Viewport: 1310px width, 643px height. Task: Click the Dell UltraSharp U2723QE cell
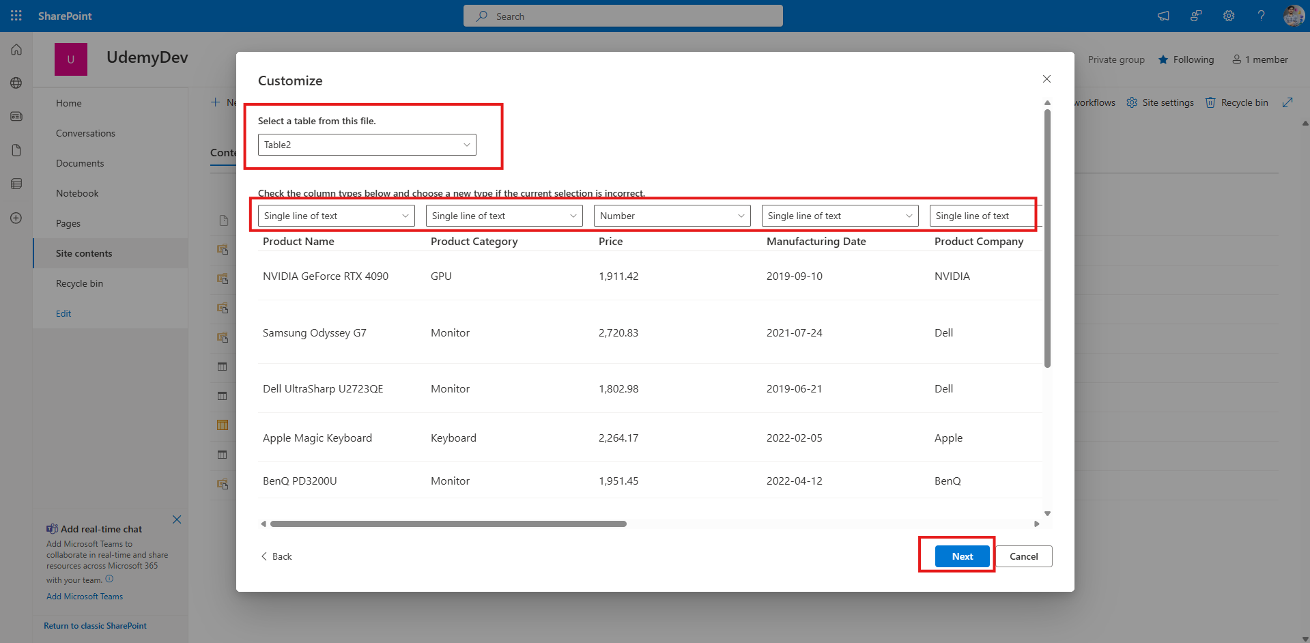323,389
